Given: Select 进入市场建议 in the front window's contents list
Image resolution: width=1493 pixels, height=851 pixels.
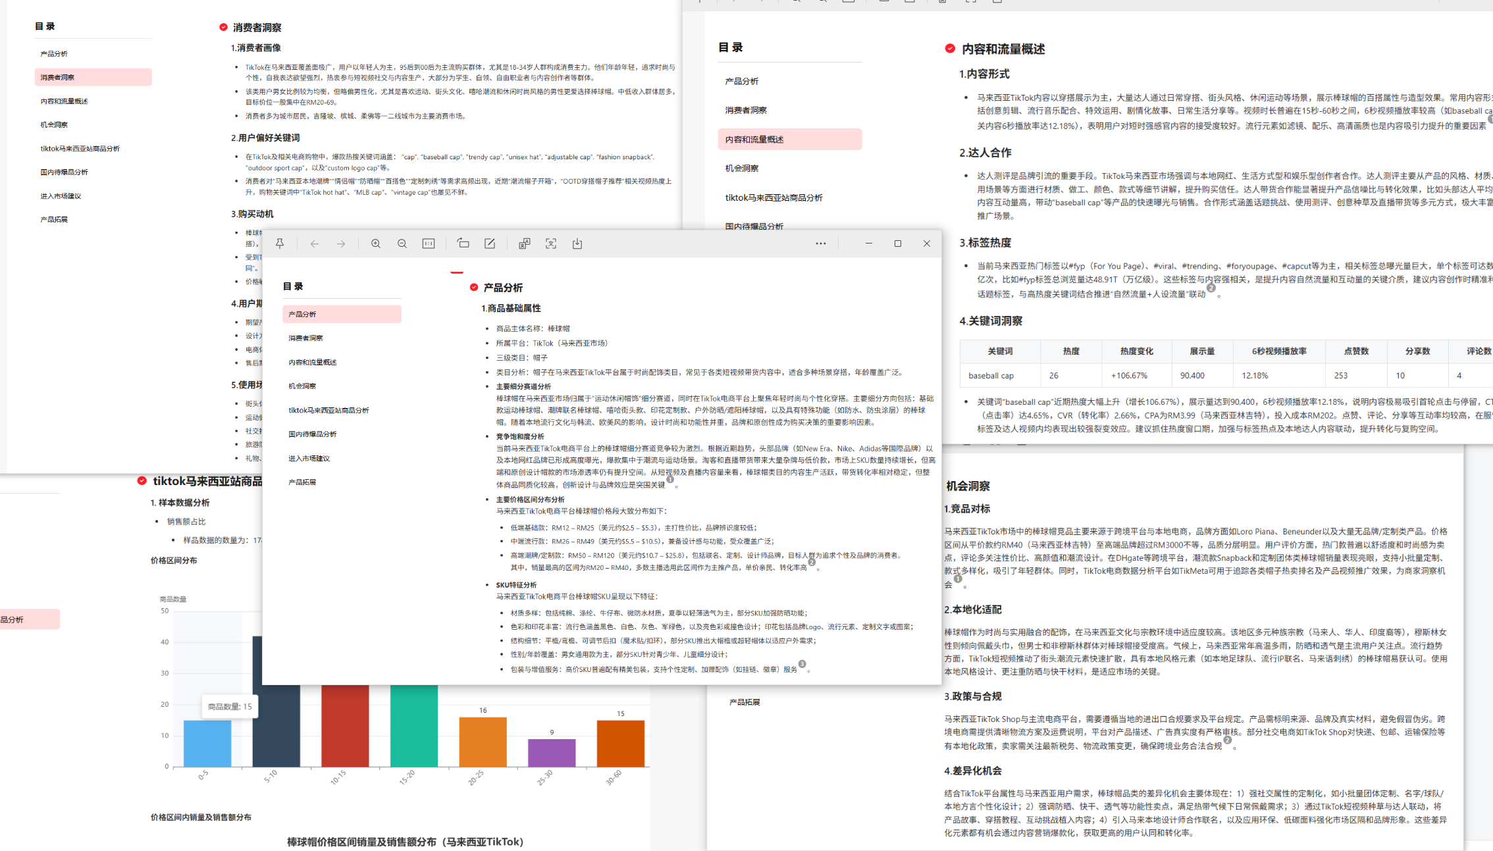Looking at the screenshot, I should click(x=309, y=458).
